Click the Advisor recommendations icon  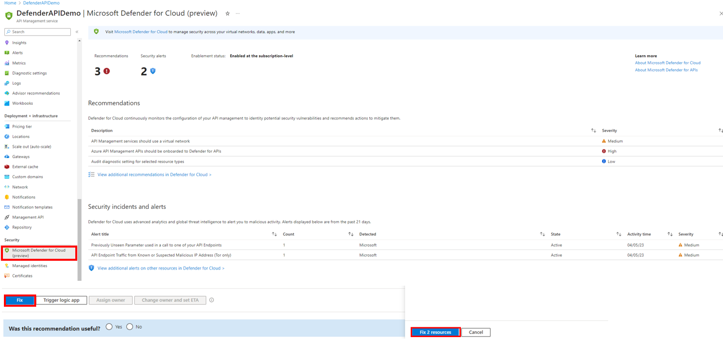(x=7, y=93)
